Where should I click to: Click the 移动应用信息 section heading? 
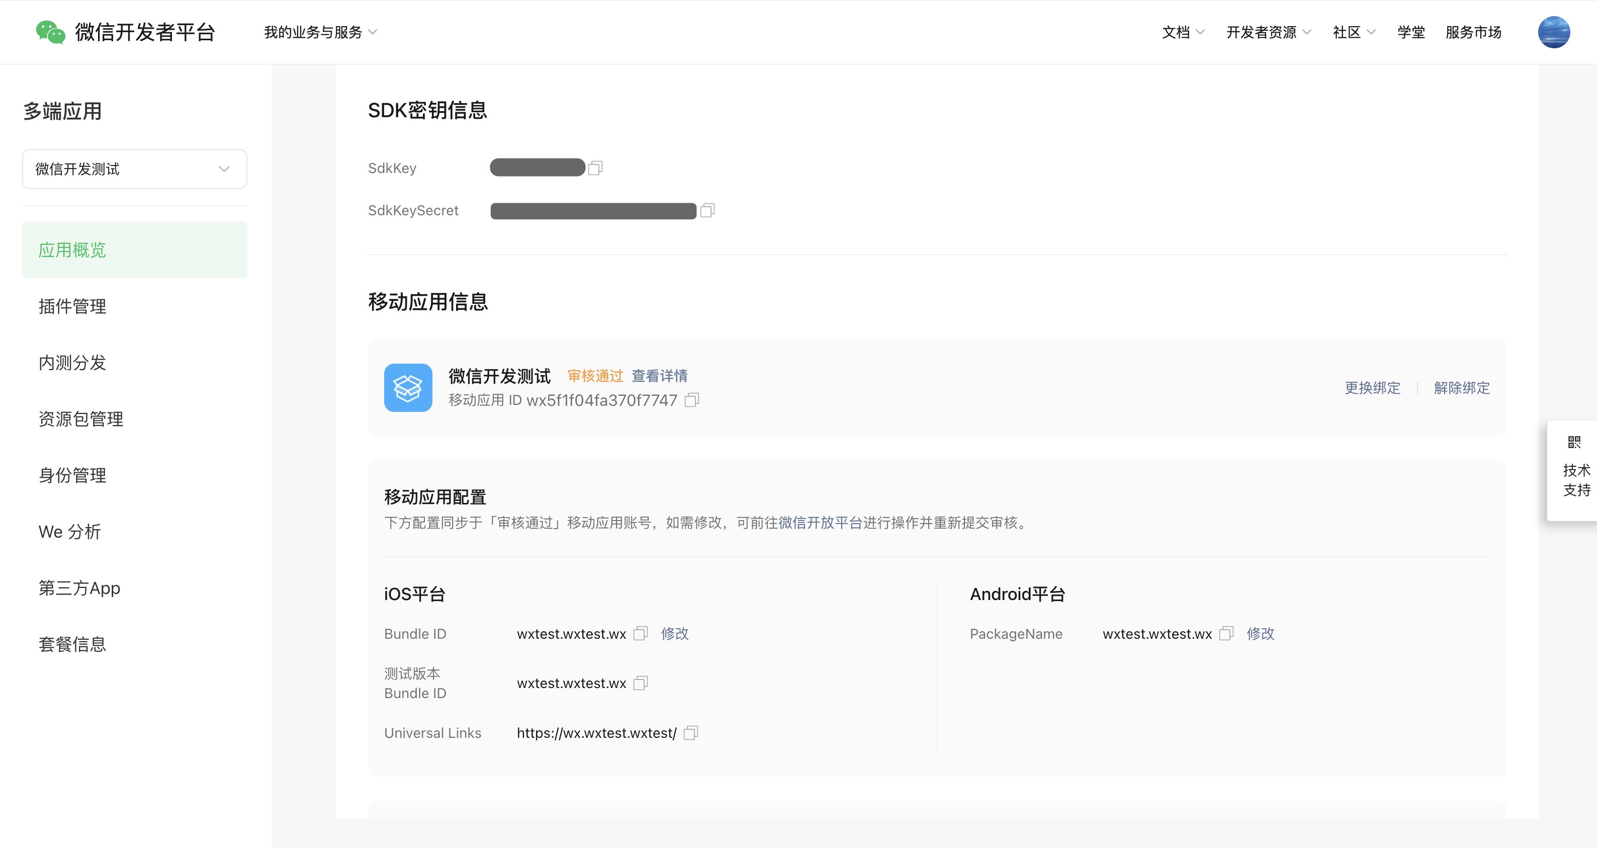428,302
